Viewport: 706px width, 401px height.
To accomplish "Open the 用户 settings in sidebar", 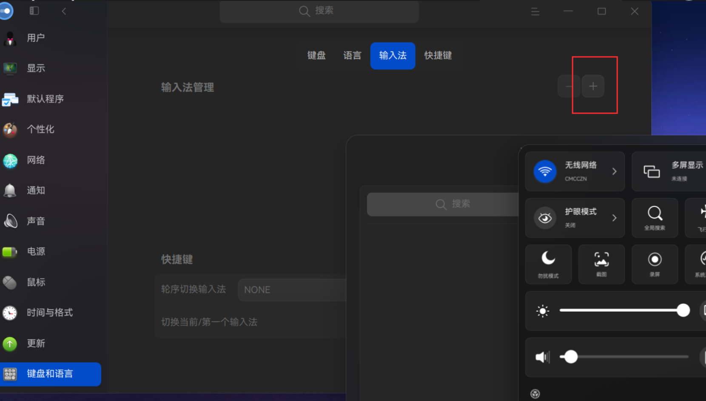I will 50,38.
